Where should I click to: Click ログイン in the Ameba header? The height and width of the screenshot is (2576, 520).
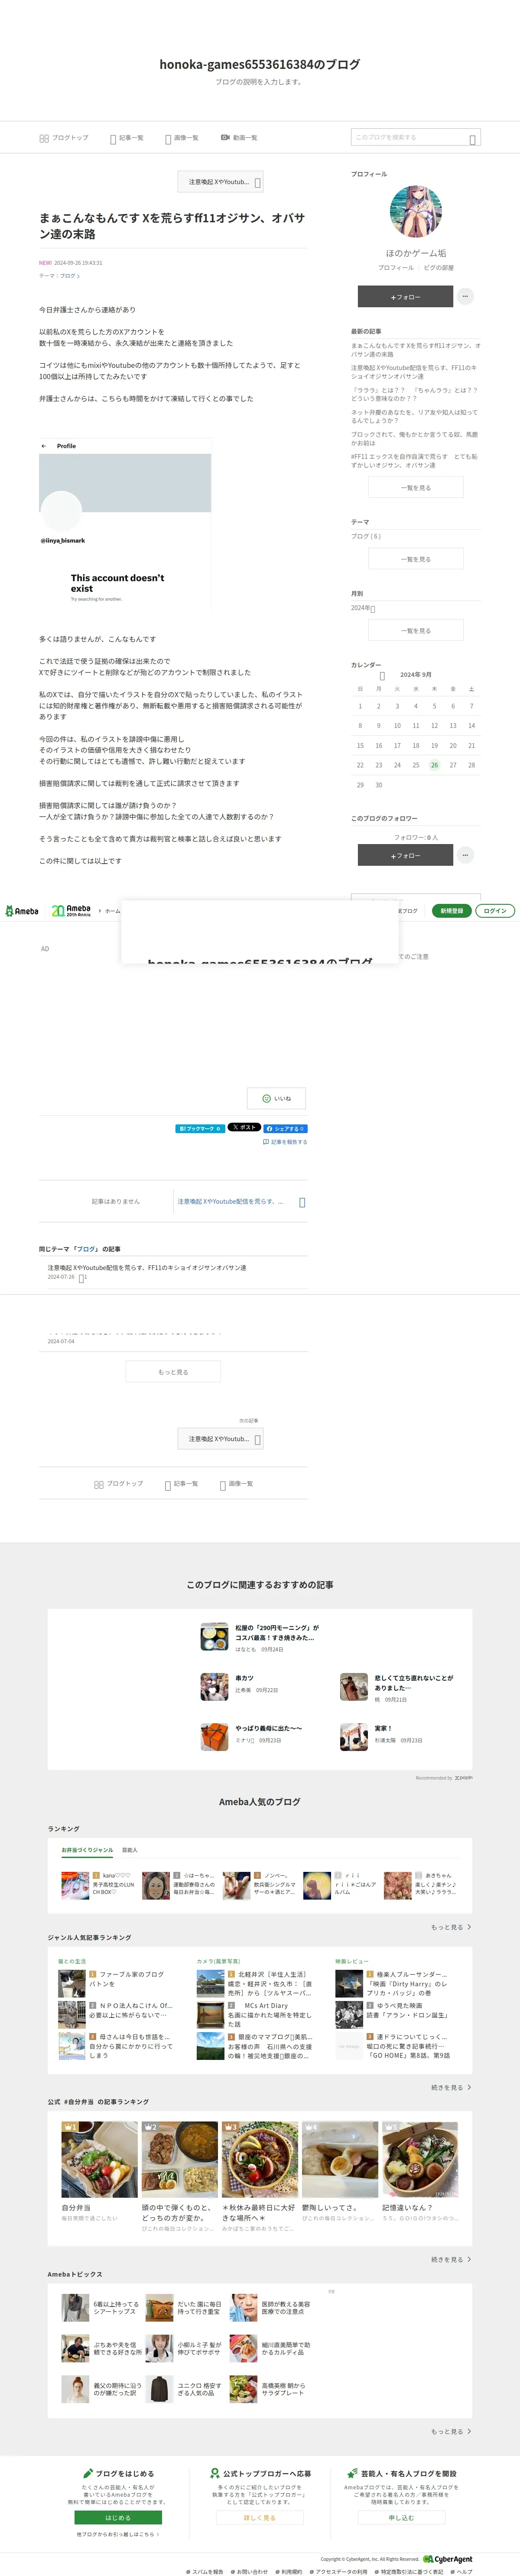point(495,911)
